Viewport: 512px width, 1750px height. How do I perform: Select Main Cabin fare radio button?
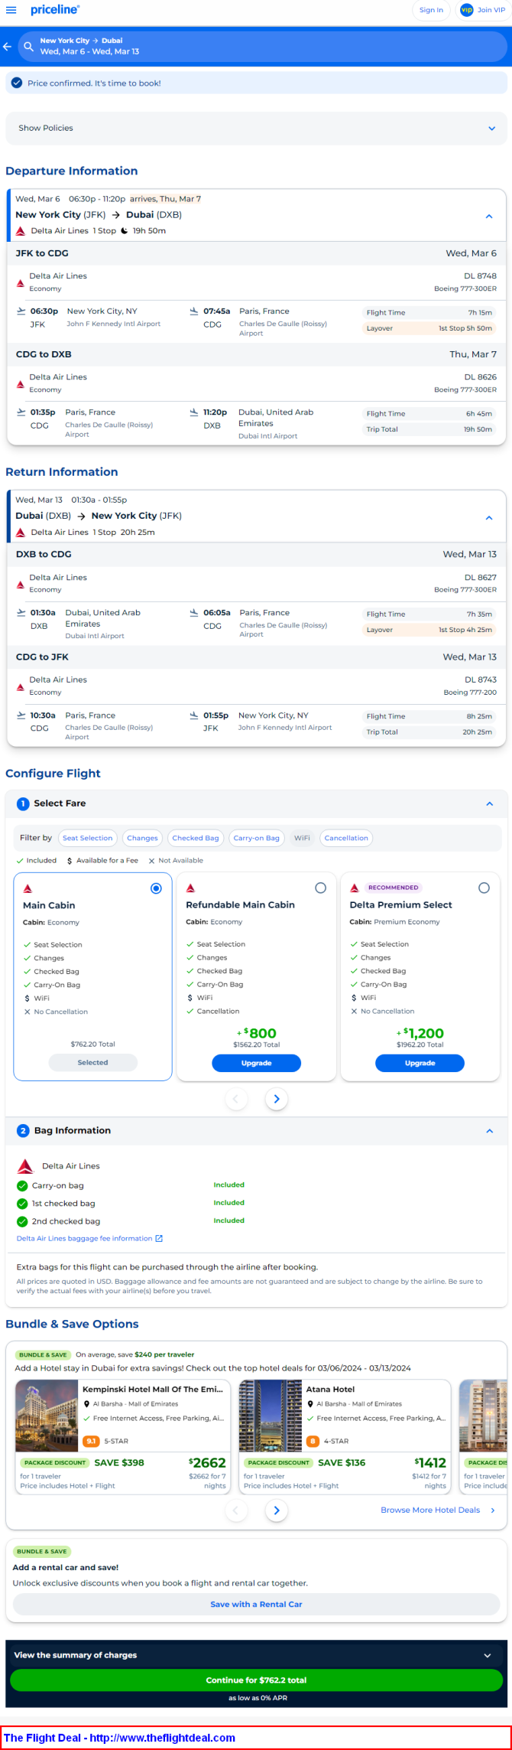pyautogui.click(x=156, y=888)
